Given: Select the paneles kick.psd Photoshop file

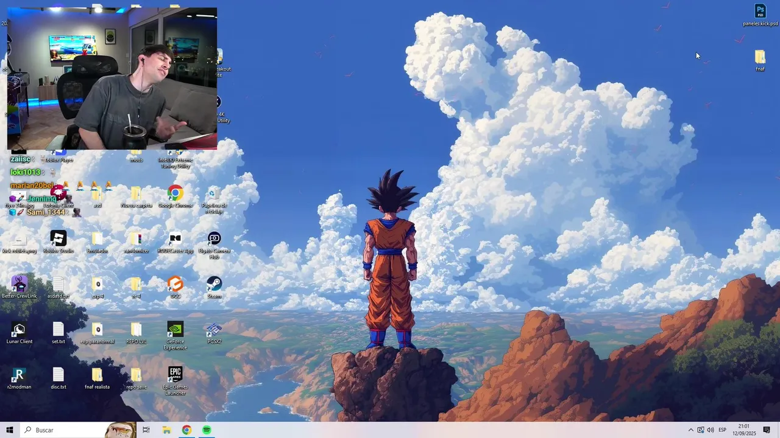Looking at the screenshot, I should [x=760, y=15].
